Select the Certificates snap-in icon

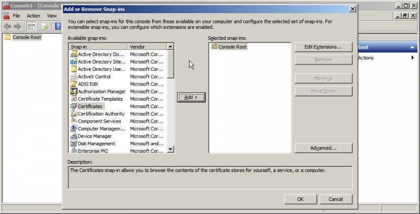point(73,106)
